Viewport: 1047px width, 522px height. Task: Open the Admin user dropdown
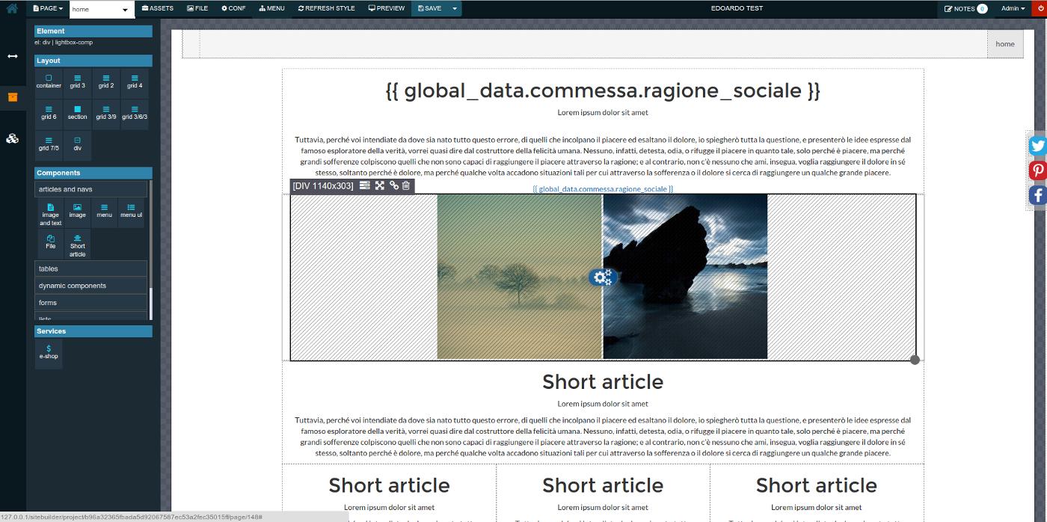click(1013, 9)
